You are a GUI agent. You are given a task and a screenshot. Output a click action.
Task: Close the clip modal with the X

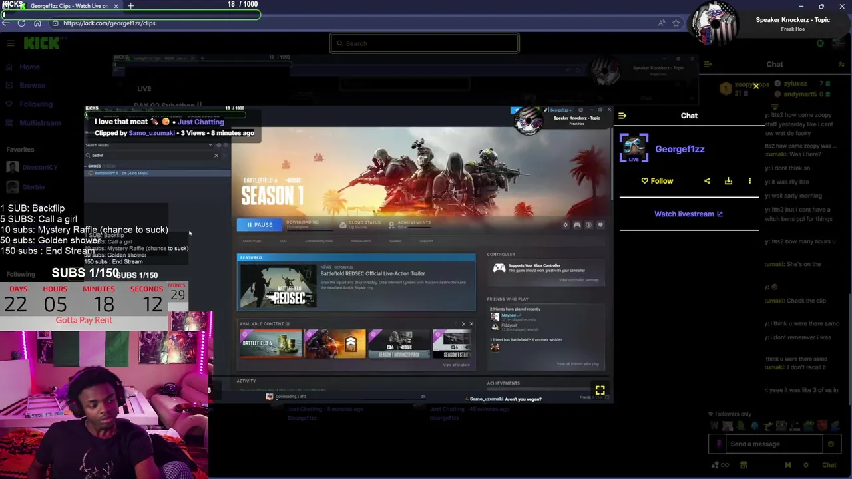(756, 86)
